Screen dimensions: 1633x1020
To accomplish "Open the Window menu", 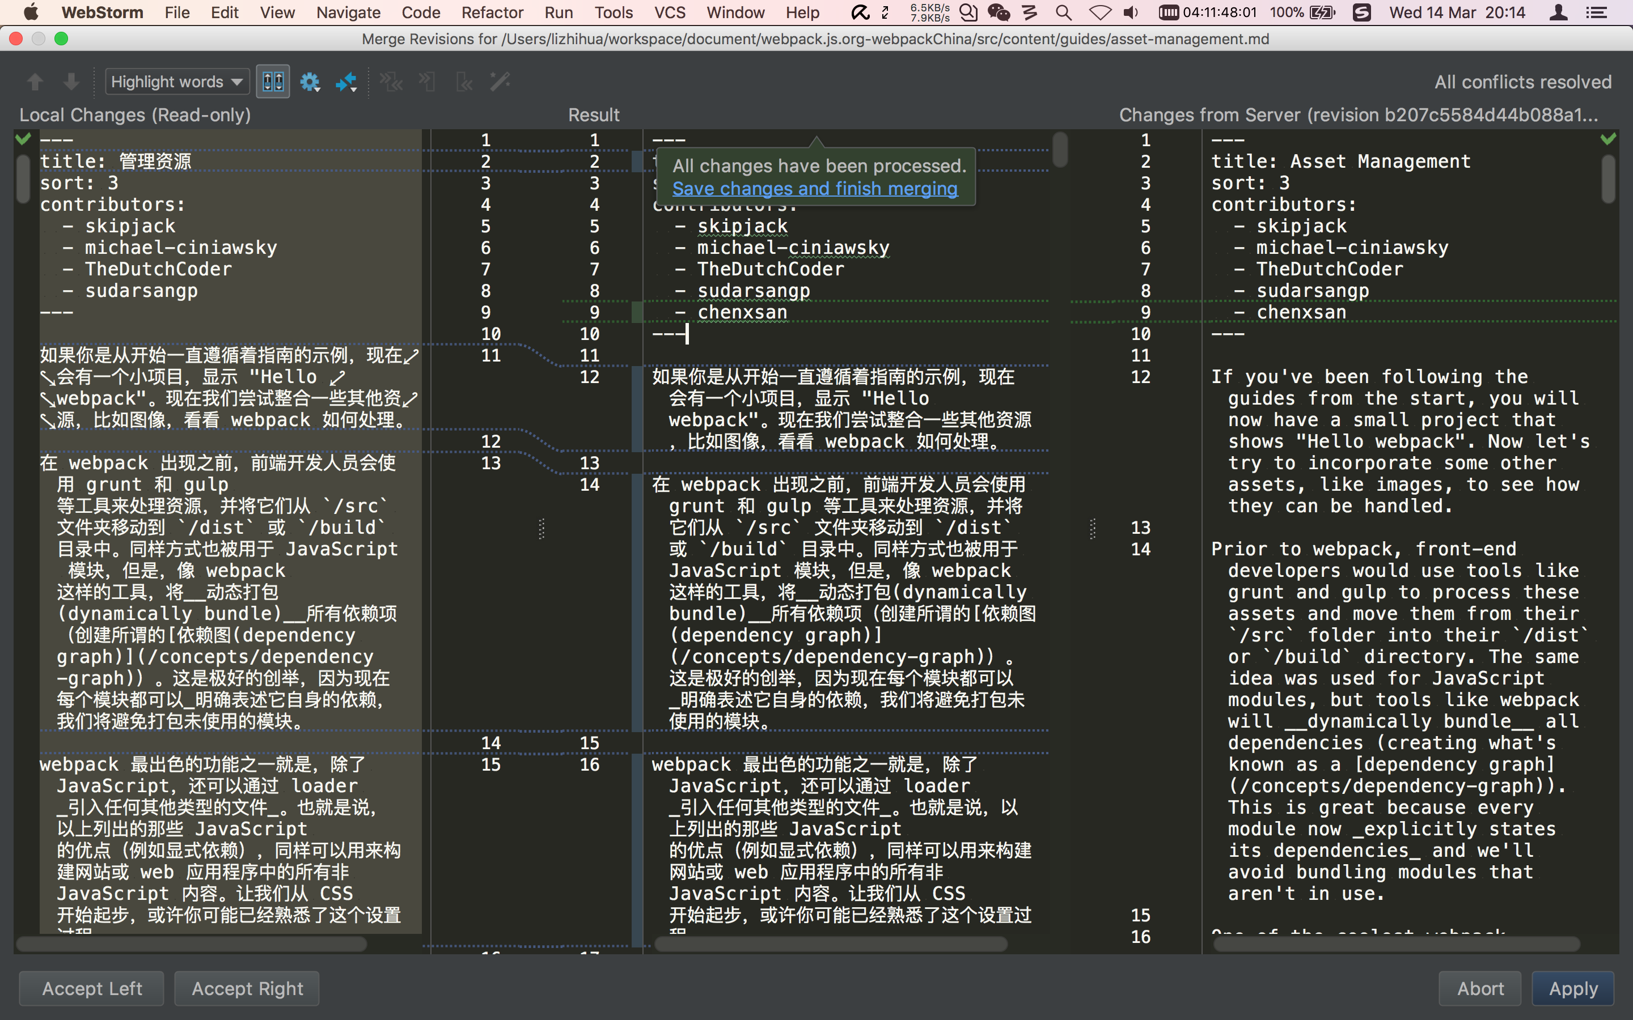I will (x=735, y=12).
